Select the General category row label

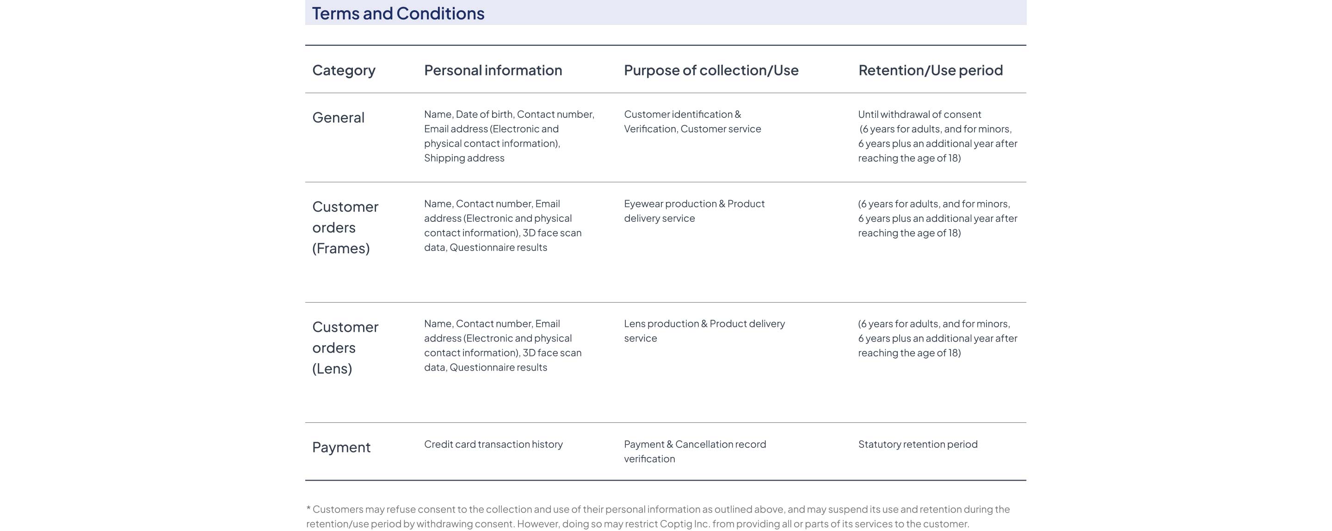click(338, 117)
